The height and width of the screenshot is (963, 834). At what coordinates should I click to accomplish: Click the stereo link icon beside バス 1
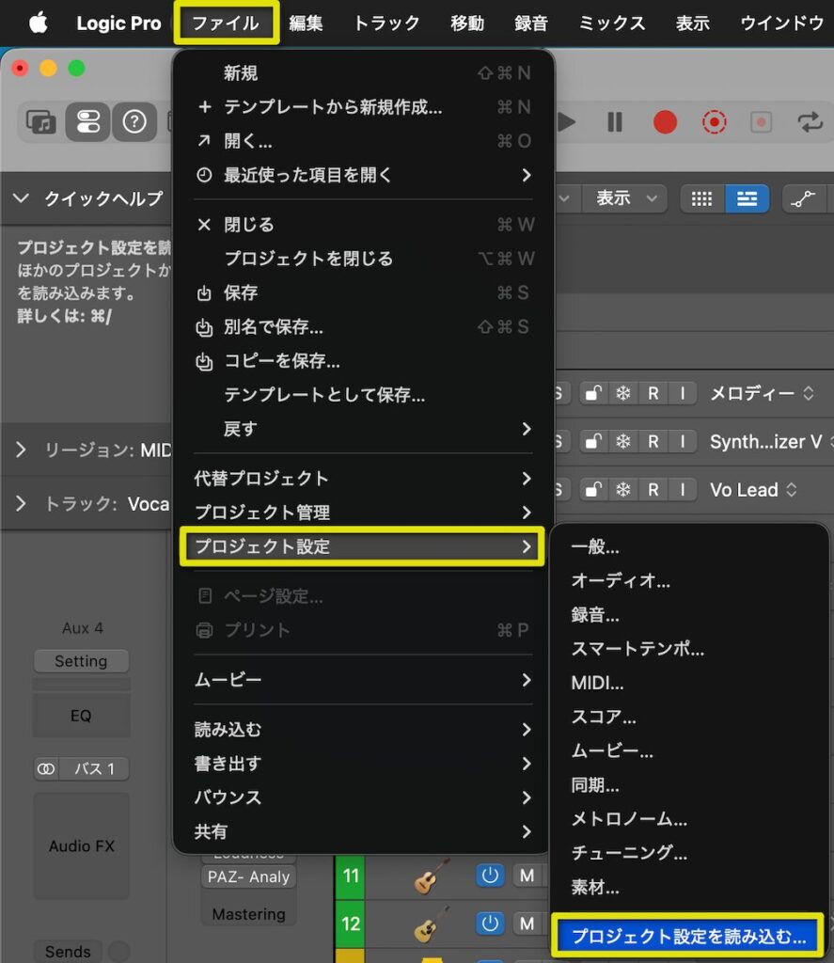[46, 769]
